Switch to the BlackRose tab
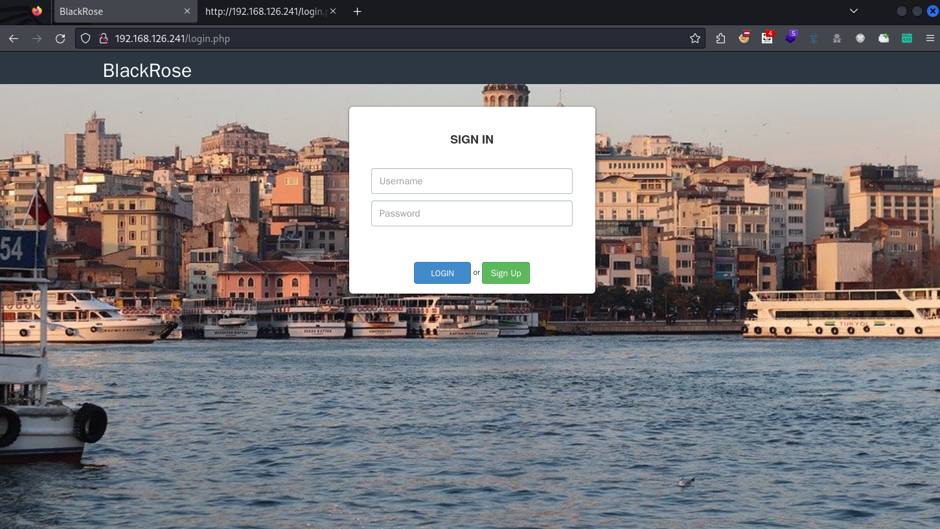Viewport: 940px width, 529px height. click(117, 11)
